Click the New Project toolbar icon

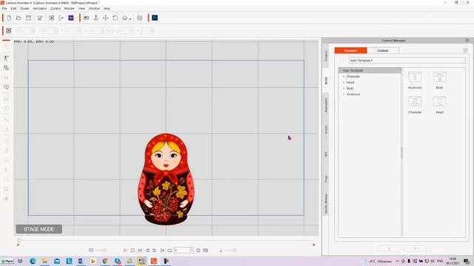tap(9, 18)
